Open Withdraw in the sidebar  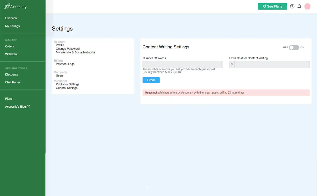[x=11, y=54]
